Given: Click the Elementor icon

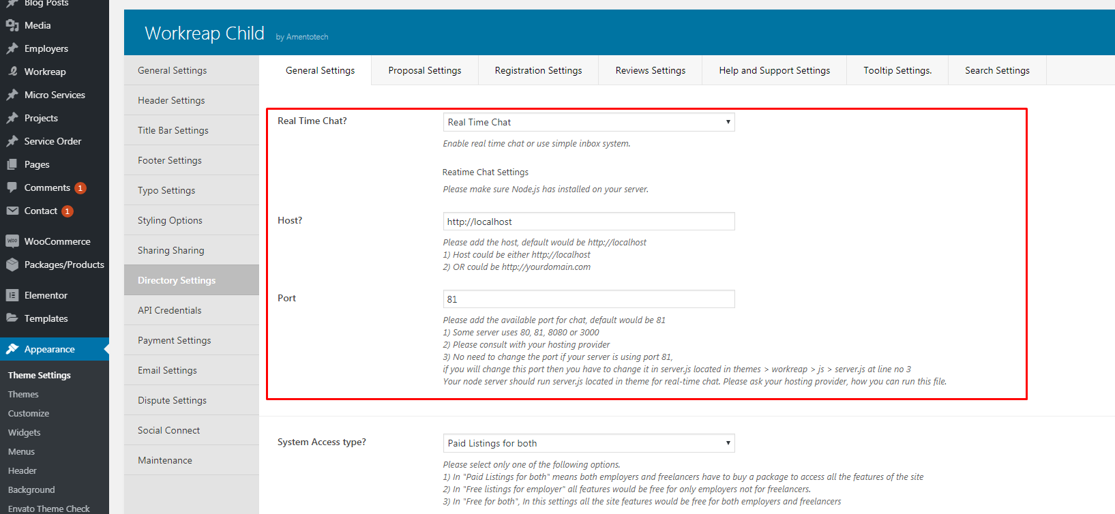Looking at the screenshot, I should [12, 295].
